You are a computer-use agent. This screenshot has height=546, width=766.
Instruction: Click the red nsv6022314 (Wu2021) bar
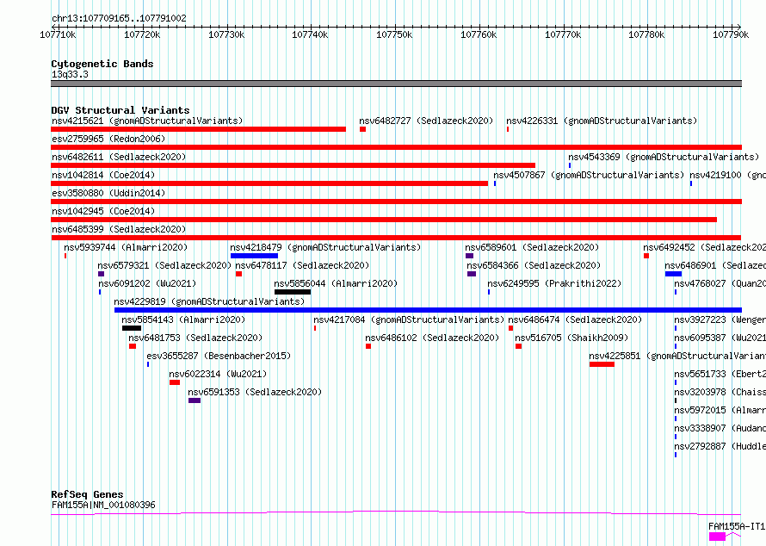pyautogui.click(x=175, y=382)
